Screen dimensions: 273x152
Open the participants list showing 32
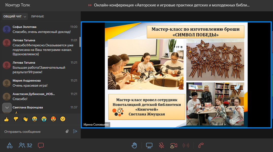[25, 145]
